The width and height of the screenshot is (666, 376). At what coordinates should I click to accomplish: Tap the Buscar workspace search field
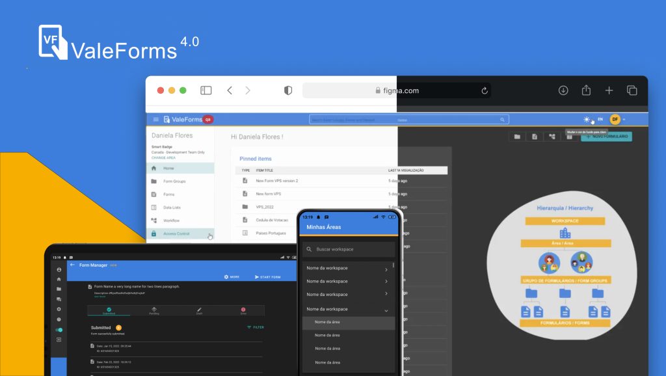click(x=349, y=249)
